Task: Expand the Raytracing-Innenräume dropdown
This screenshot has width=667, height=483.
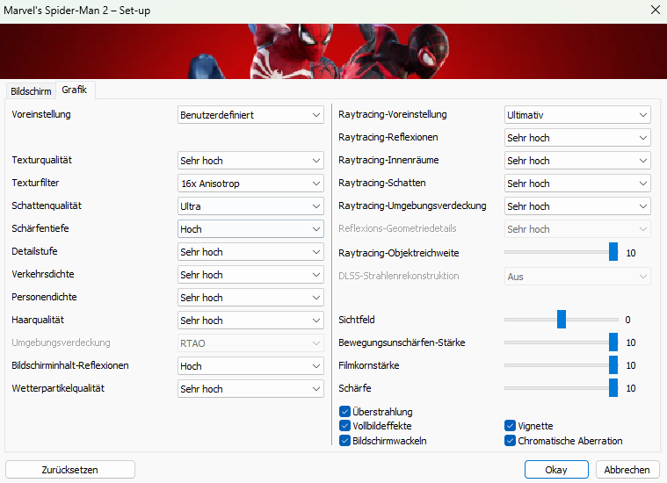Action: (x=577, y=161)
